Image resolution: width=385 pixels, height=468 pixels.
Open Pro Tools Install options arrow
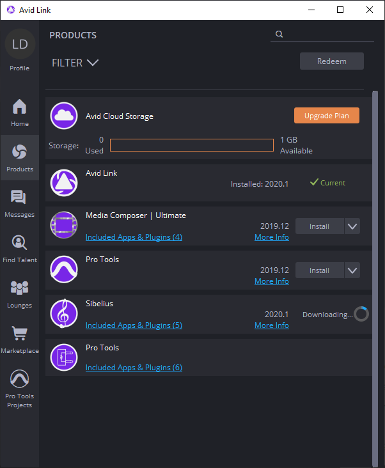(352, 270)
